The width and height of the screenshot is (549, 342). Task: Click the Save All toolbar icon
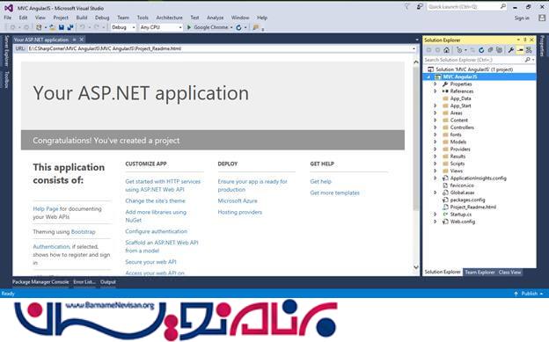pos(70,27)
